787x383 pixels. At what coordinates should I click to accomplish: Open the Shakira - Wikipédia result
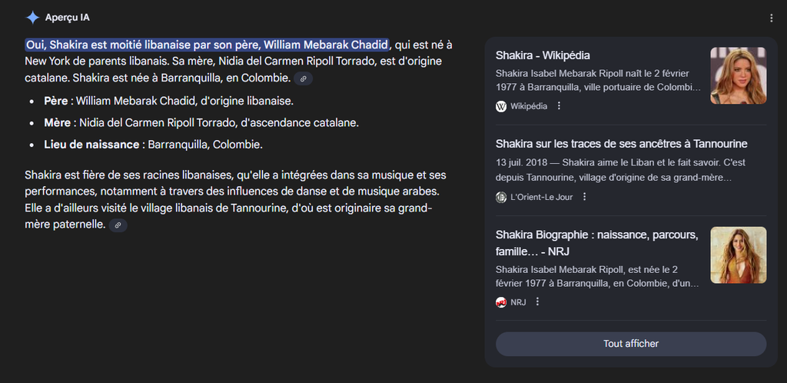[x=543, y=55]
